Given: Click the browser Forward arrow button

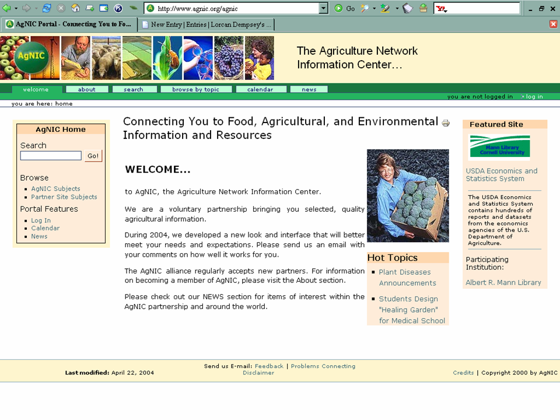Looking at the screenshot, I should [26, 8].
